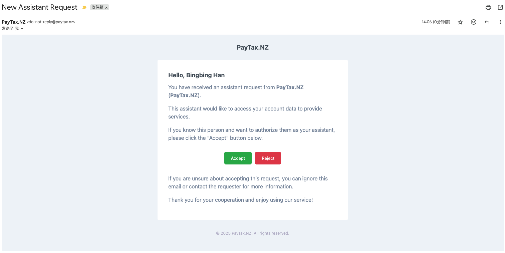The width and height of the screenshot is (505, 253).
Task: Add an emoji reaction to the message
Action: coord(474,22)
